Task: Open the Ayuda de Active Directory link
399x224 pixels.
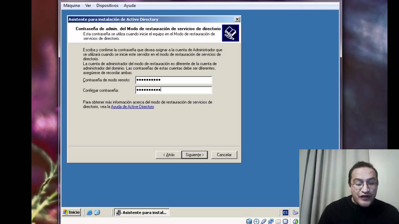Action: [132, 107]
